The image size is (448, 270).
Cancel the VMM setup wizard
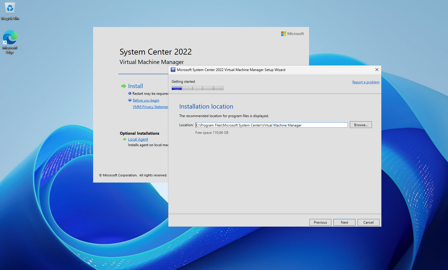tap(368, 222)
